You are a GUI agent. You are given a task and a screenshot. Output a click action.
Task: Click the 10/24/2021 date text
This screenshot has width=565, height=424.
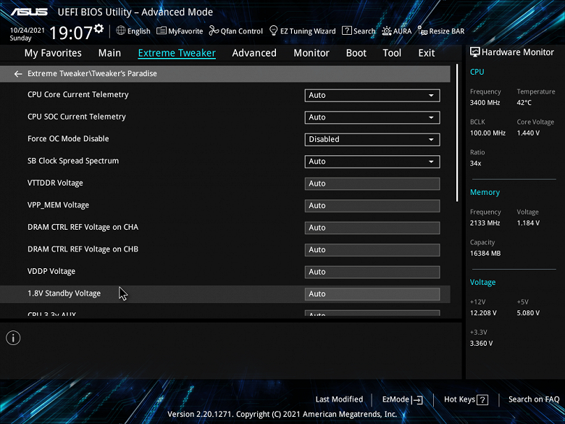pos(27,30)
